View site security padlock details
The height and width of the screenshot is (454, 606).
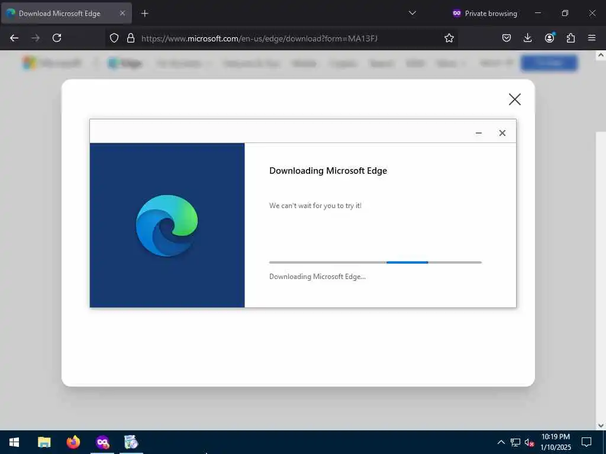tap(131, 38)
